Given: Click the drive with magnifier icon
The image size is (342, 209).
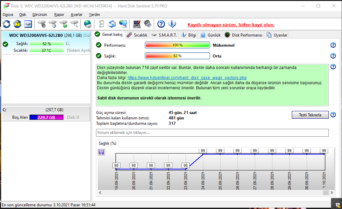Looking at the screenshot, I should pos(74,24).
